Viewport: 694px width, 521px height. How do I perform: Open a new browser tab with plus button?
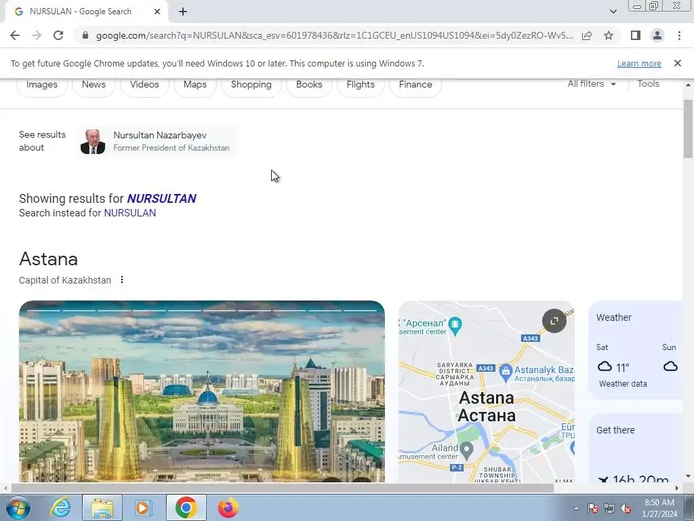coord(183,12)
